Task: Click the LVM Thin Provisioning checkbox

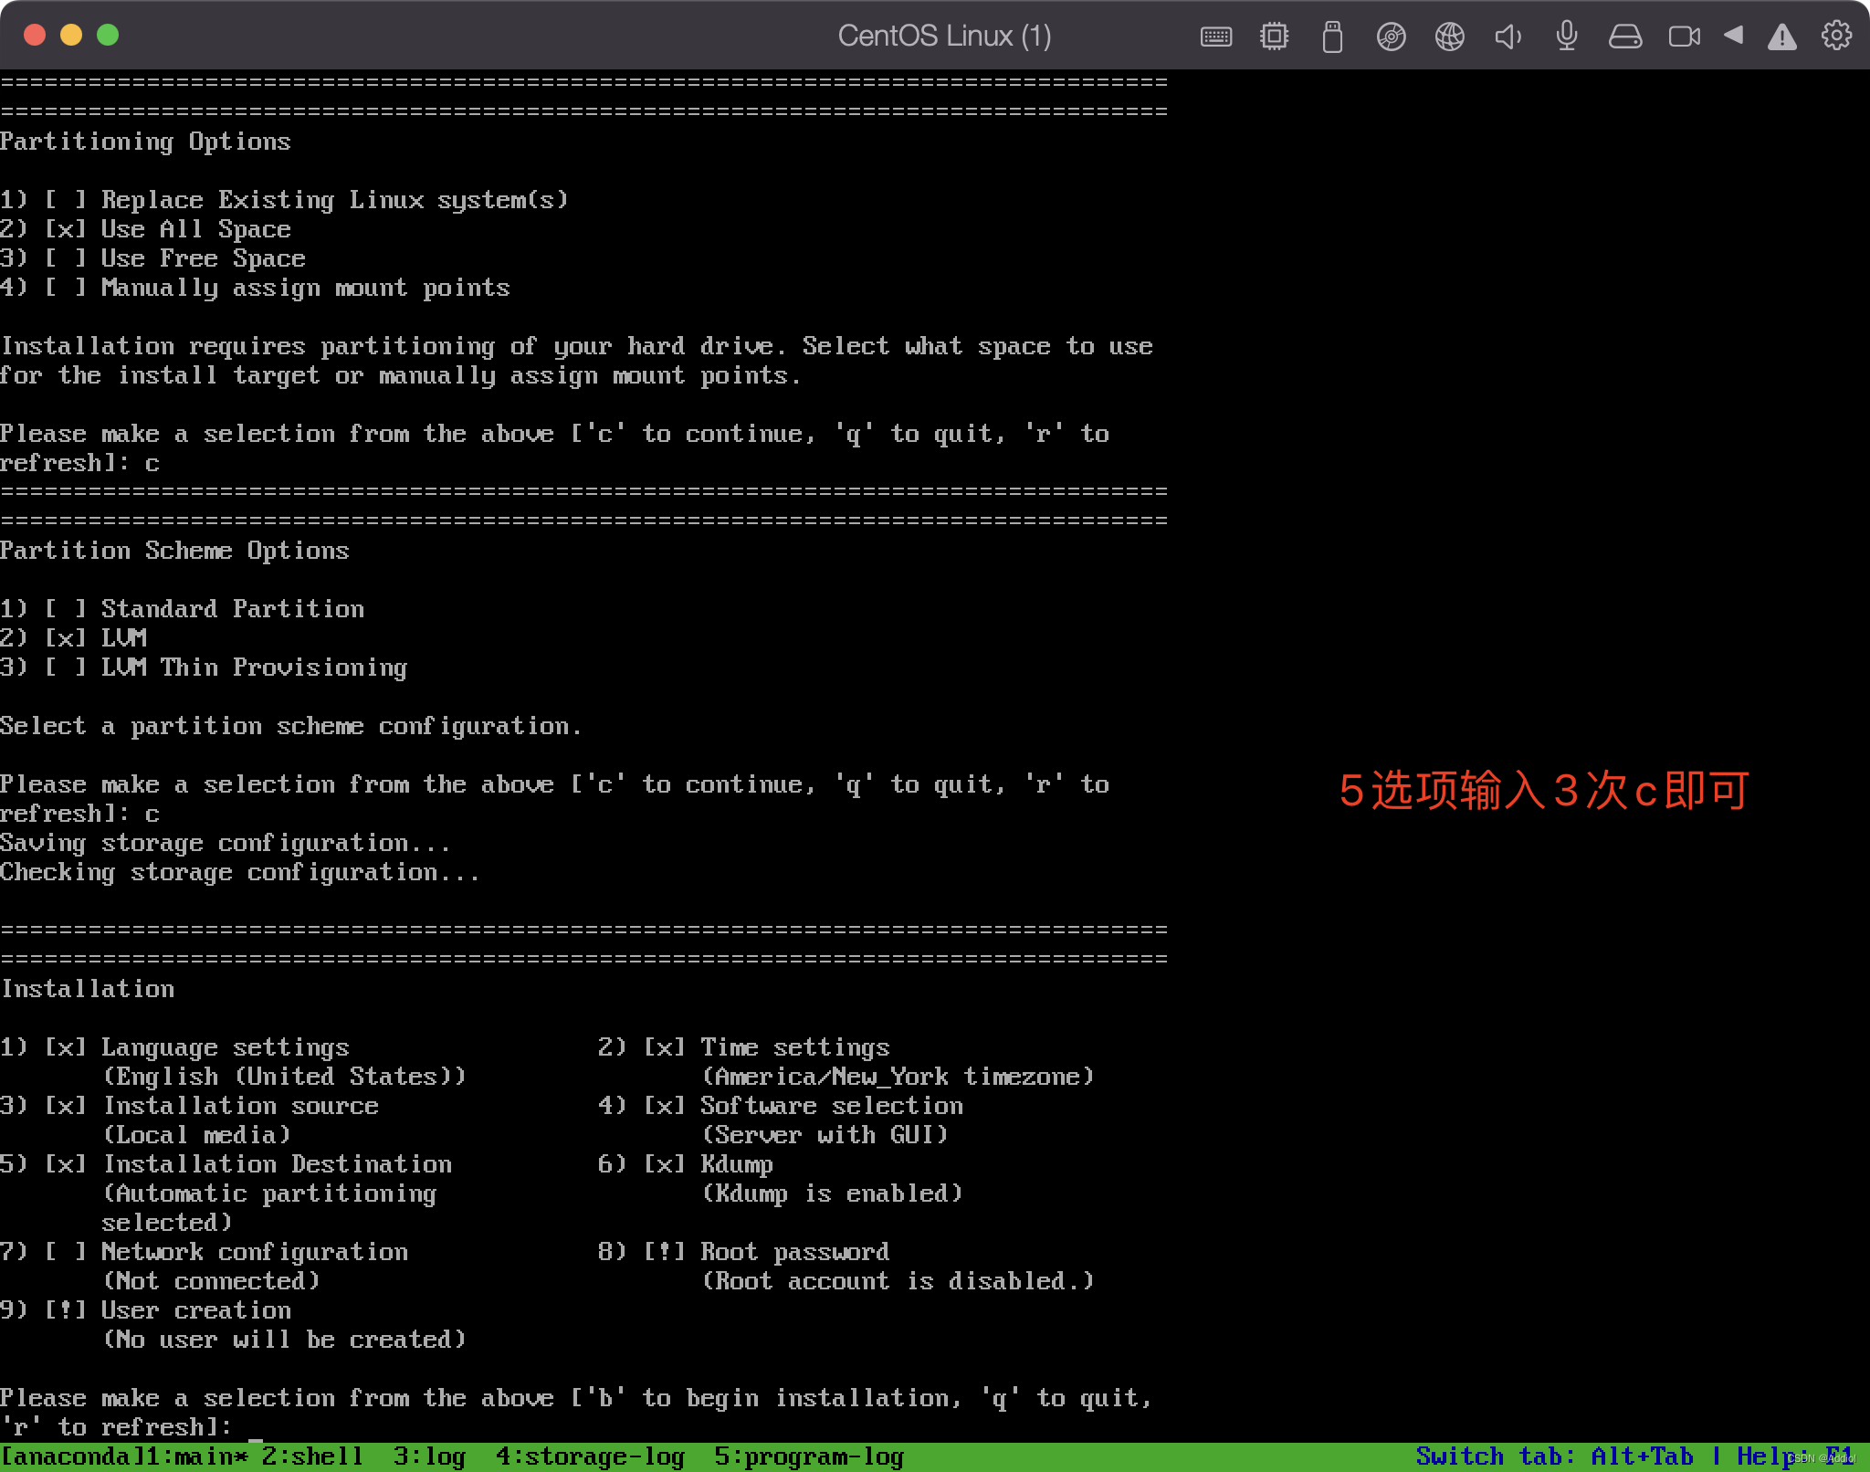Action: pos(65,668)
